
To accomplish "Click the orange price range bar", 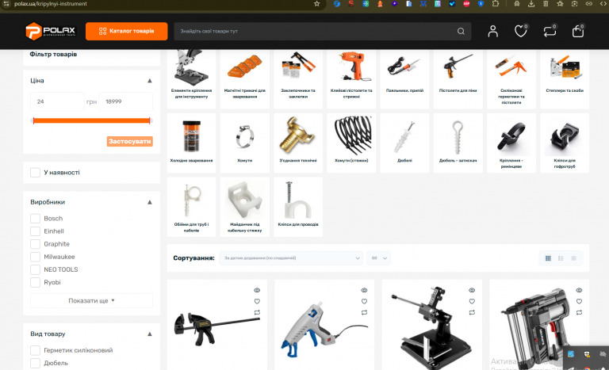I will 91,120.
